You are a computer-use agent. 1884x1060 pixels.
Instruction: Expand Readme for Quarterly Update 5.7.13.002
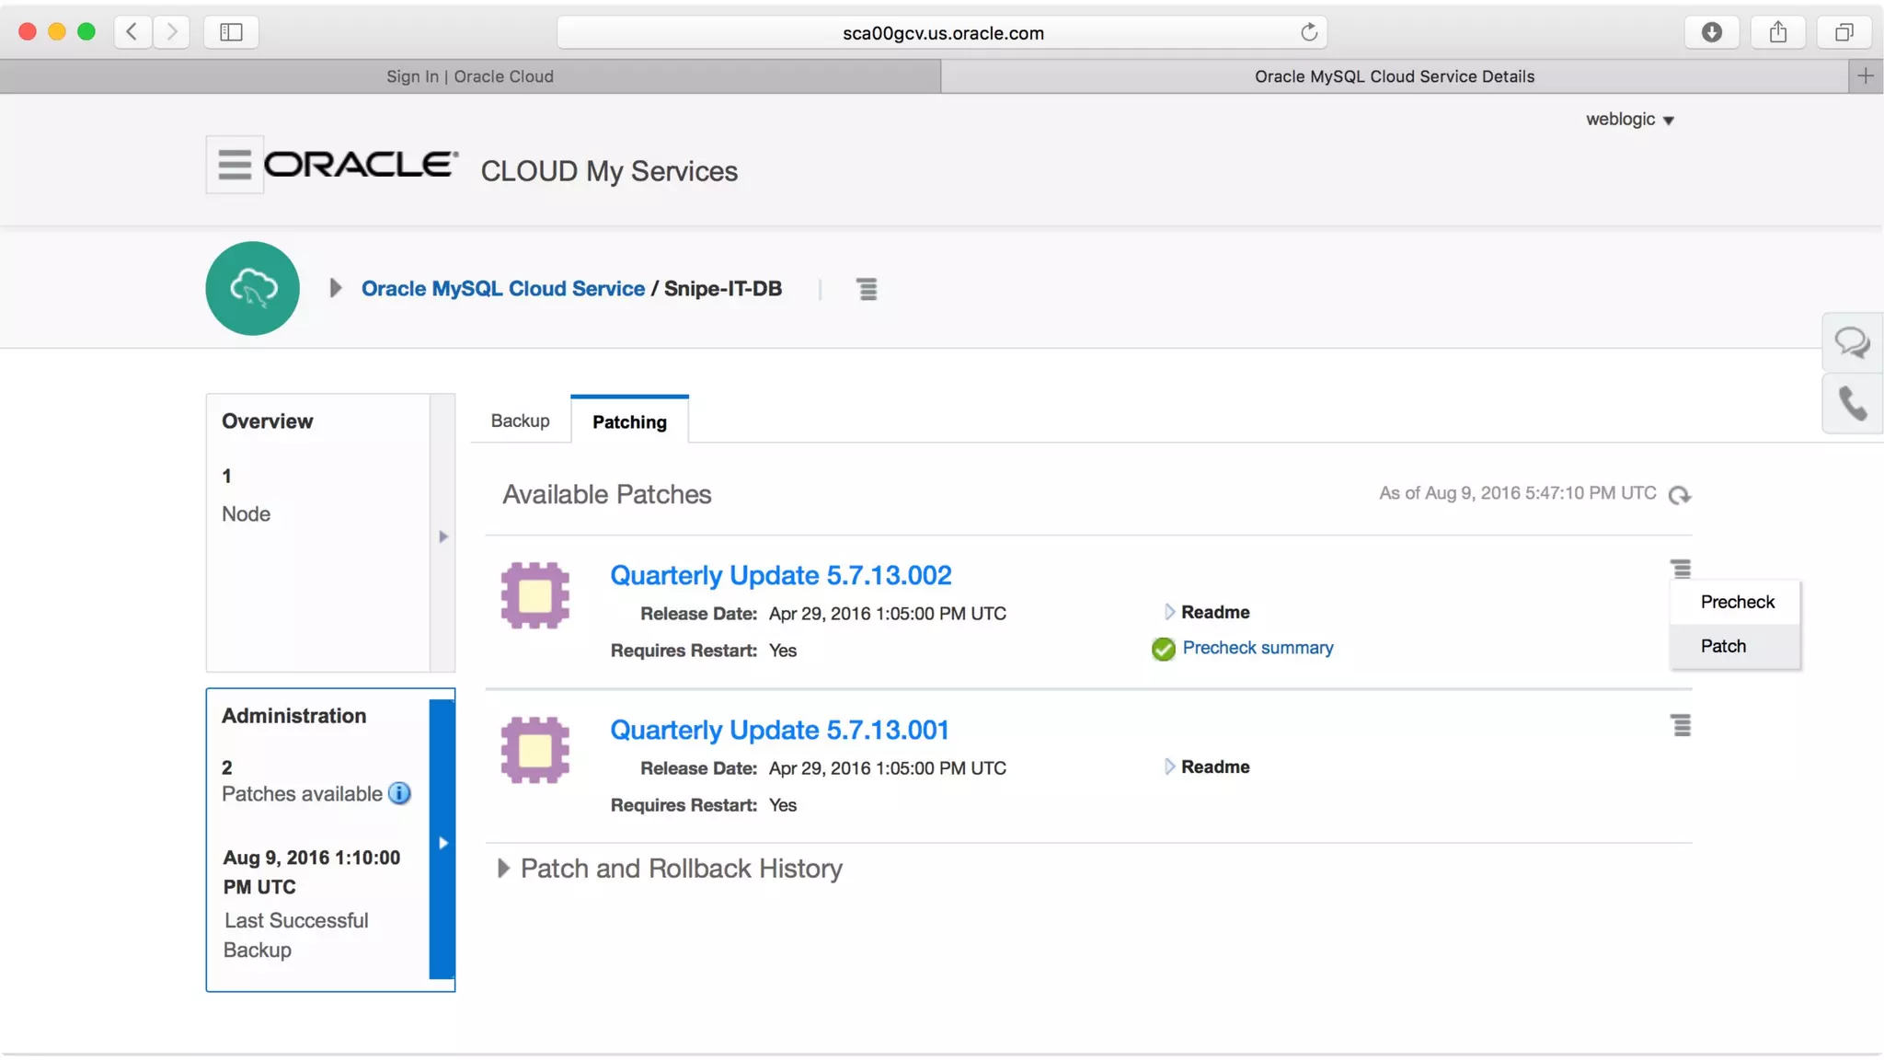coord(1169,612)
